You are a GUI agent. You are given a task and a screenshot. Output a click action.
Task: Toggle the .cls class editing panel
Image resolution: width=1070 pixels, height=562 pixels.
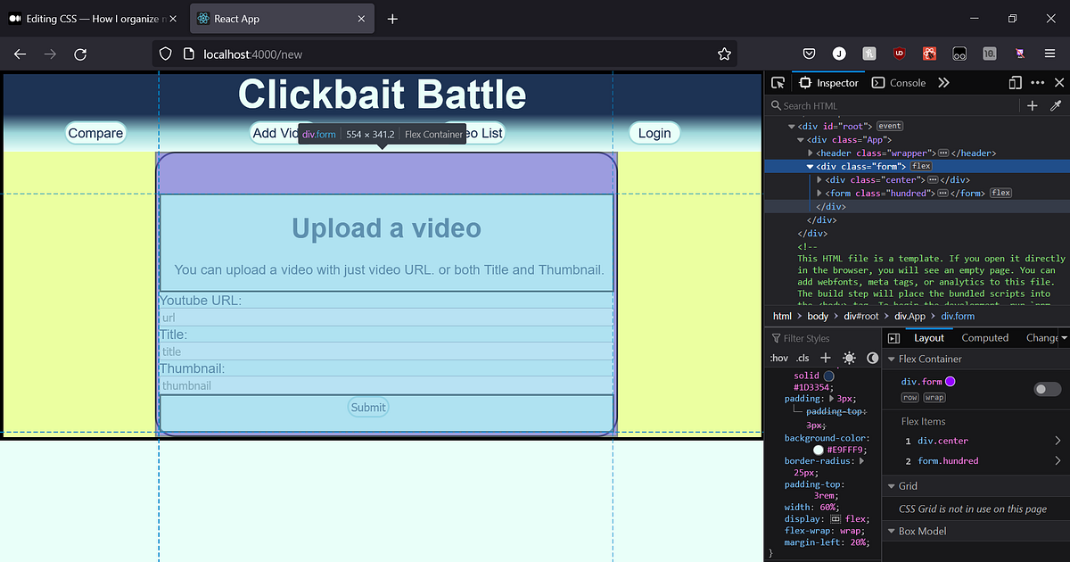click(801, 357)
